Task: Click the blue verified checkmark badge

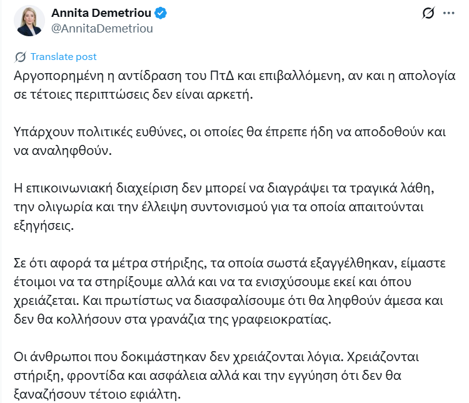Action: coord(161,13)
